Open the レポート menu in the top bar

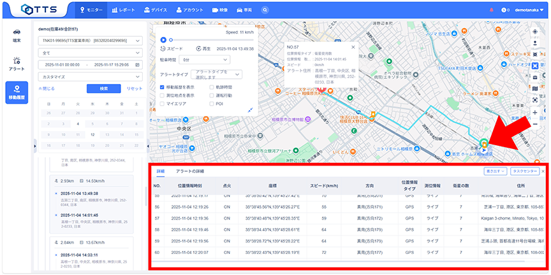coord(123,10)
